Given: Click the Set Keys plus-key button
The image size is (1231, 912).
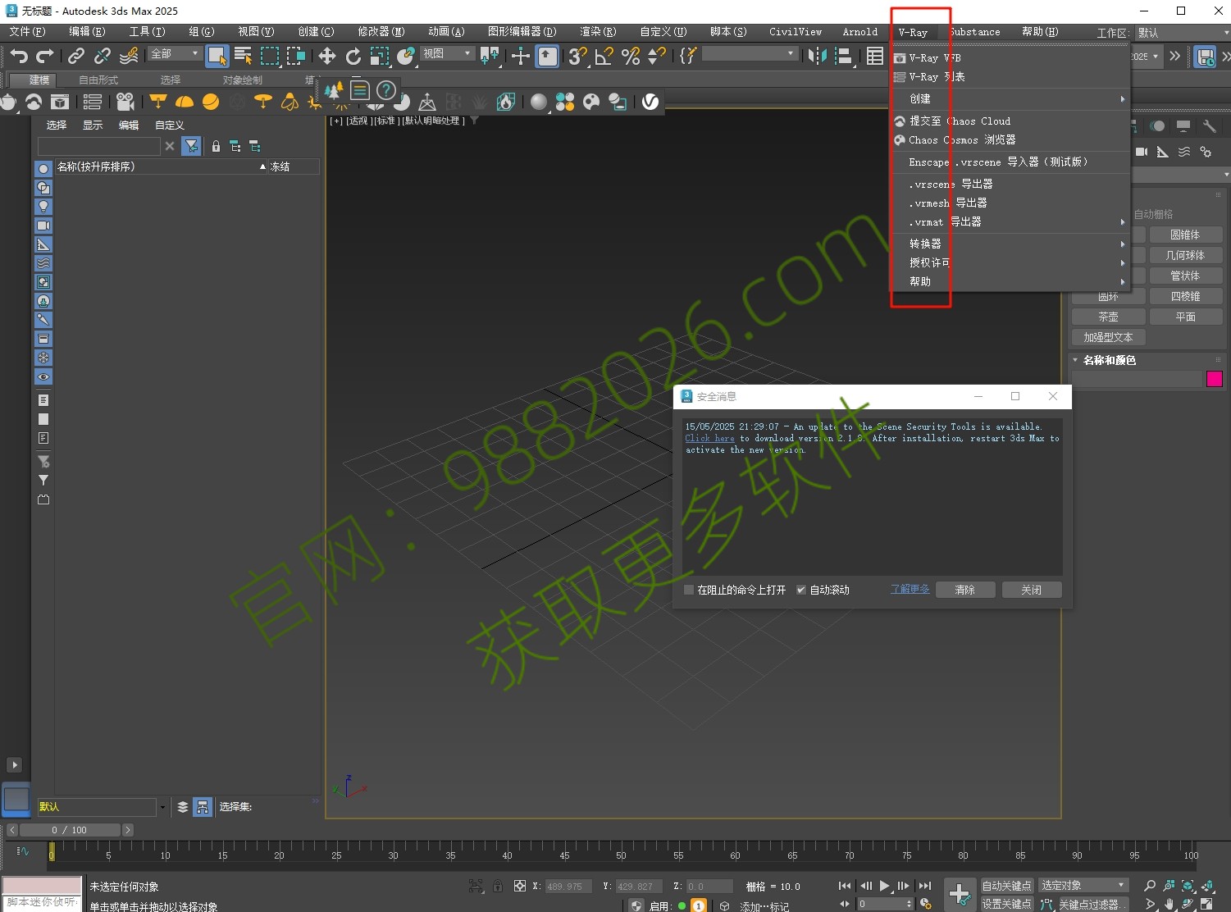Looking at the screenshot, I should (x=960, y=895).
